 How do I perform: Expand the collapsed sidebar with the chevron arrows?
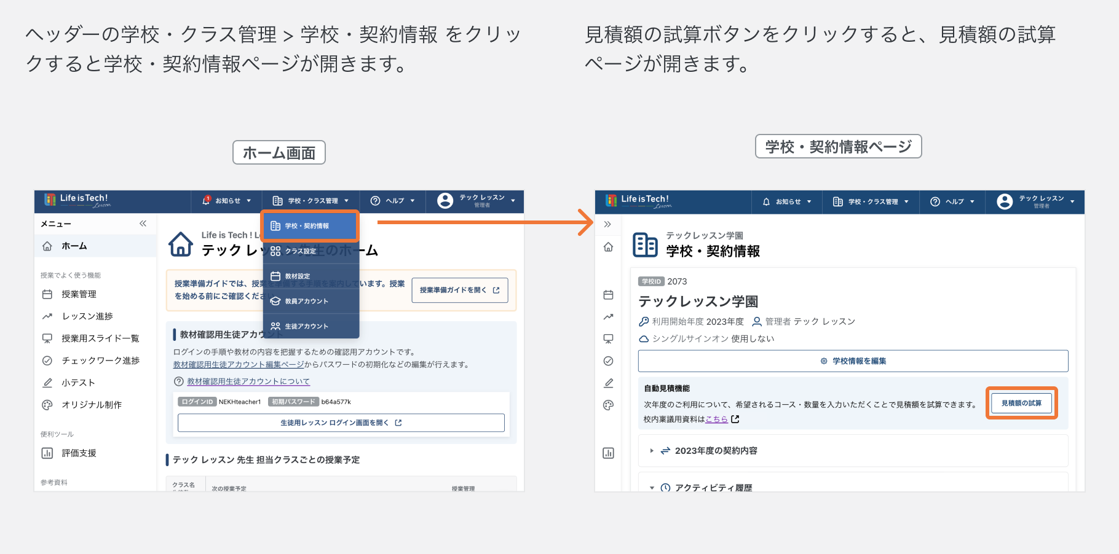(x=608, y=224)
